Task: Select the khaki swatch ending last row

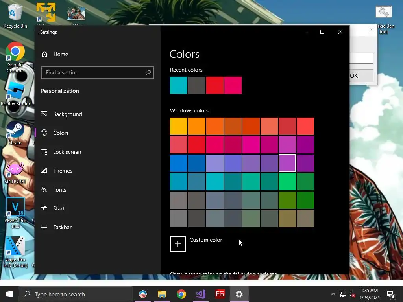Action: coord(305,219)
